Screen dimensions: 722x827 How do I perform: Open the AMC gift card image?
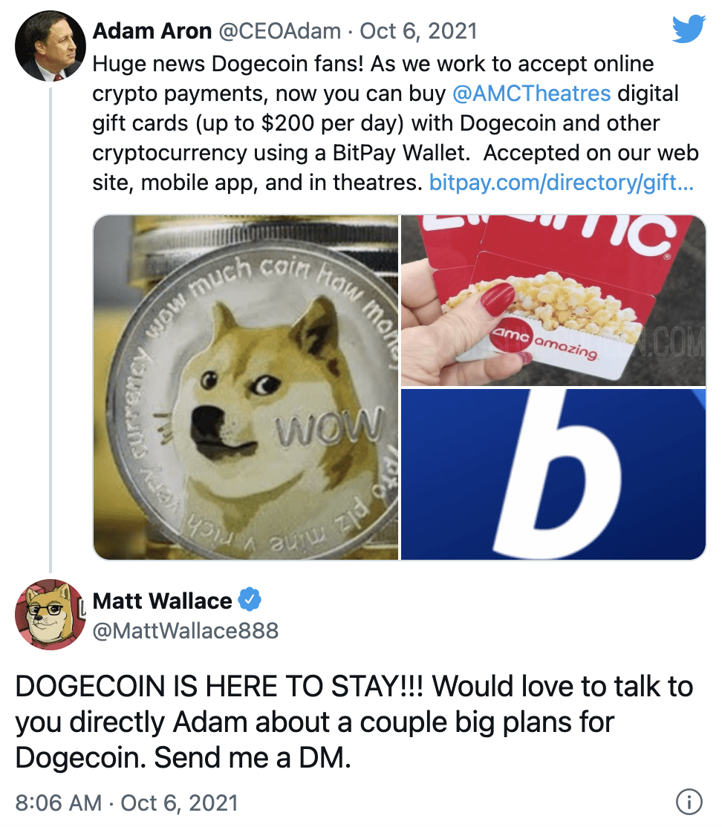tap(553, 301)
